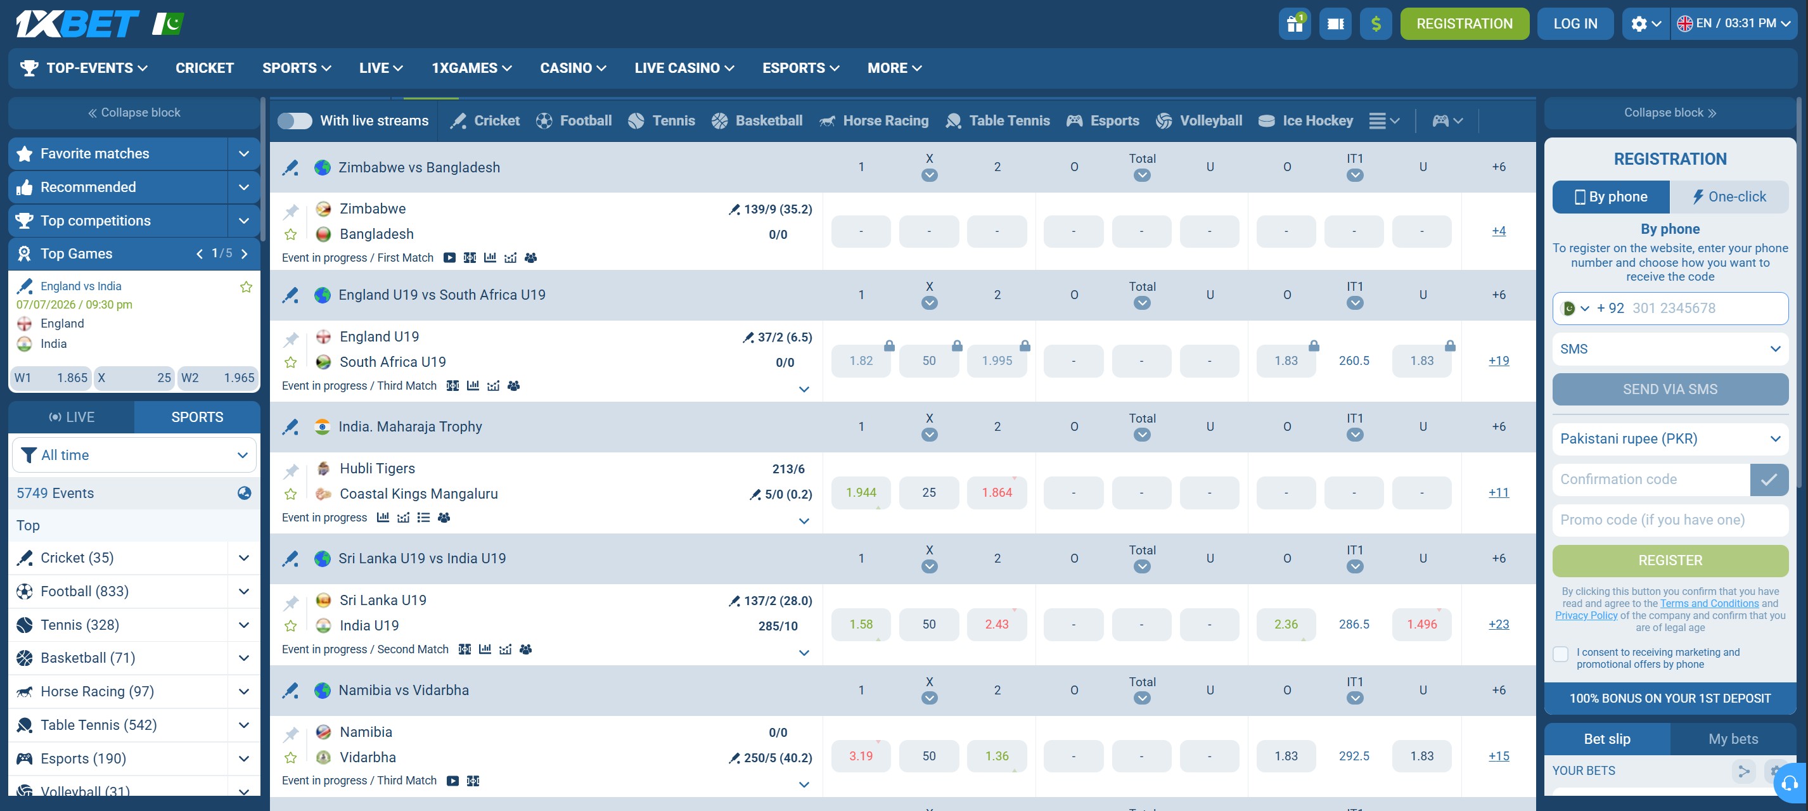
Task: Confirm the confirmation code checkmark
Action: (1769, 480)
